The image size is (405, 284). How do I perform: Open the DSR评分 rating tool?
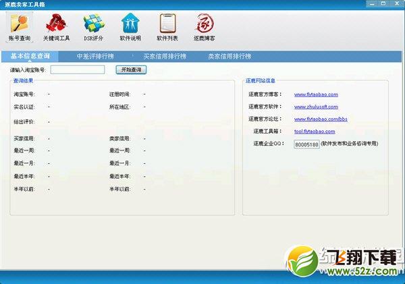94,28
